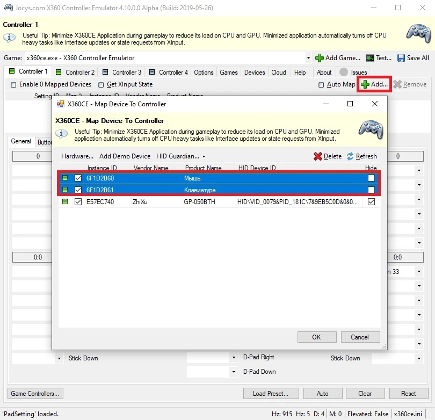Open the Game selection dropdown

tap(308, 58)
